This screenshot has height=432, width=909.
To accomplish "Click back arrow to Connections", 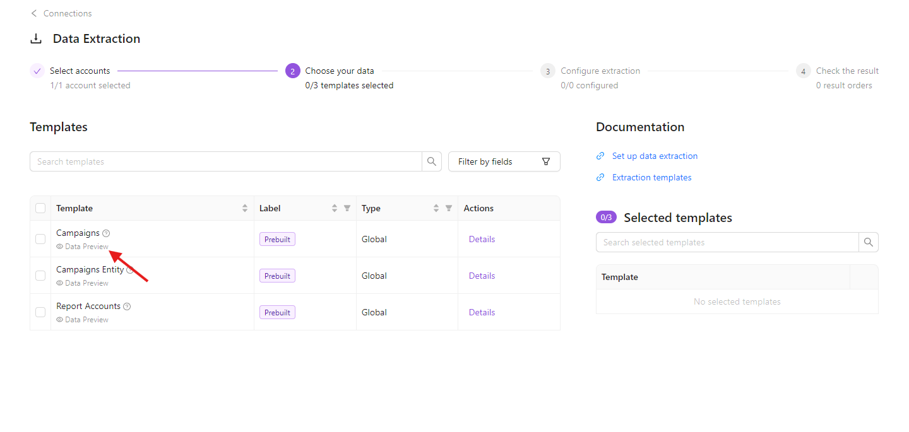I will (x=34, y=13).
